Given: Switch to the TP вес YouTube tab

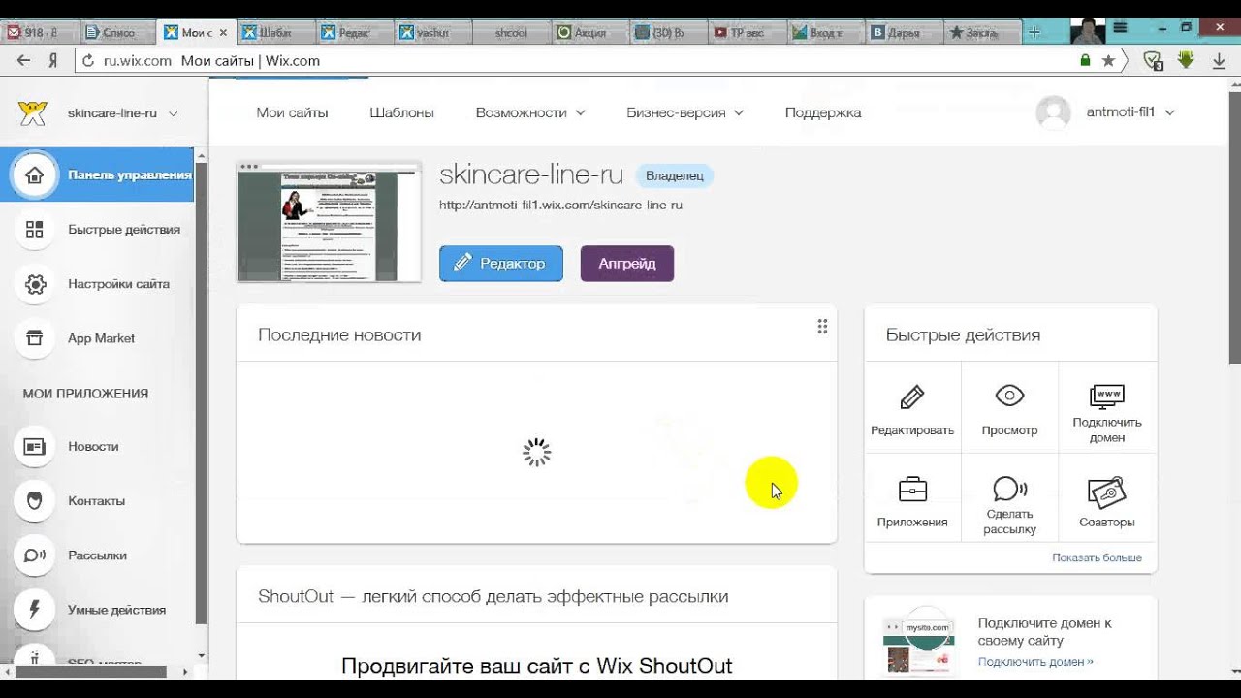Looking at the screenshot, I should [x=747, y=32].
